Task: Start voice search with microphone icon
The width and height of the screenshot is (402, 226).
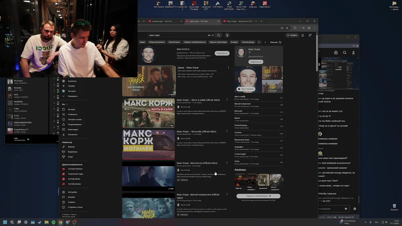Action: coord(227,35)
